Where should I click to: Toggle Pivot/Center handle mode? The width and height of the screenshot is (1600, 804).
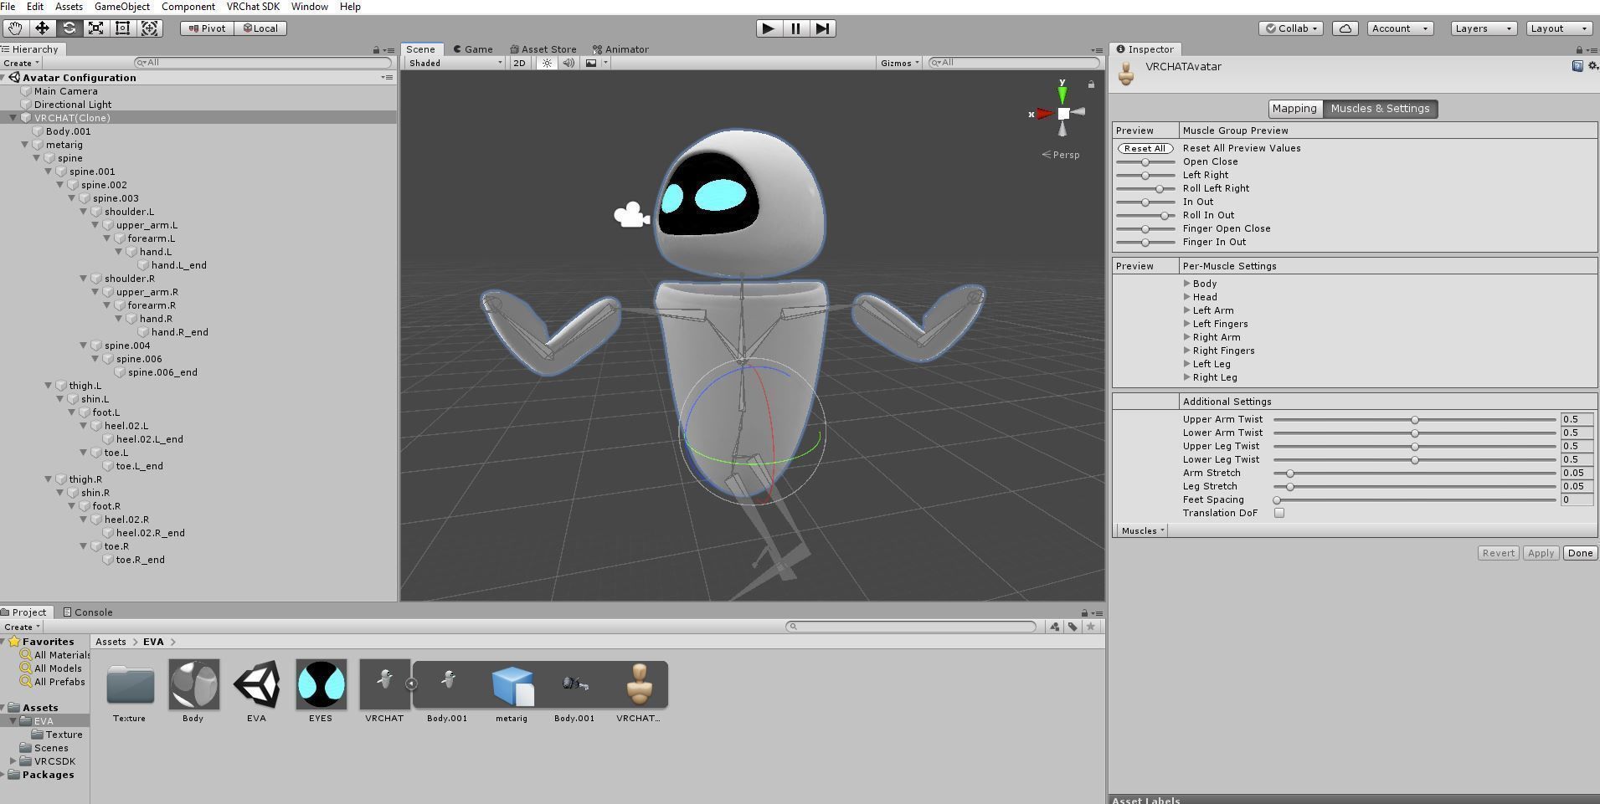[x=207, y=28]
